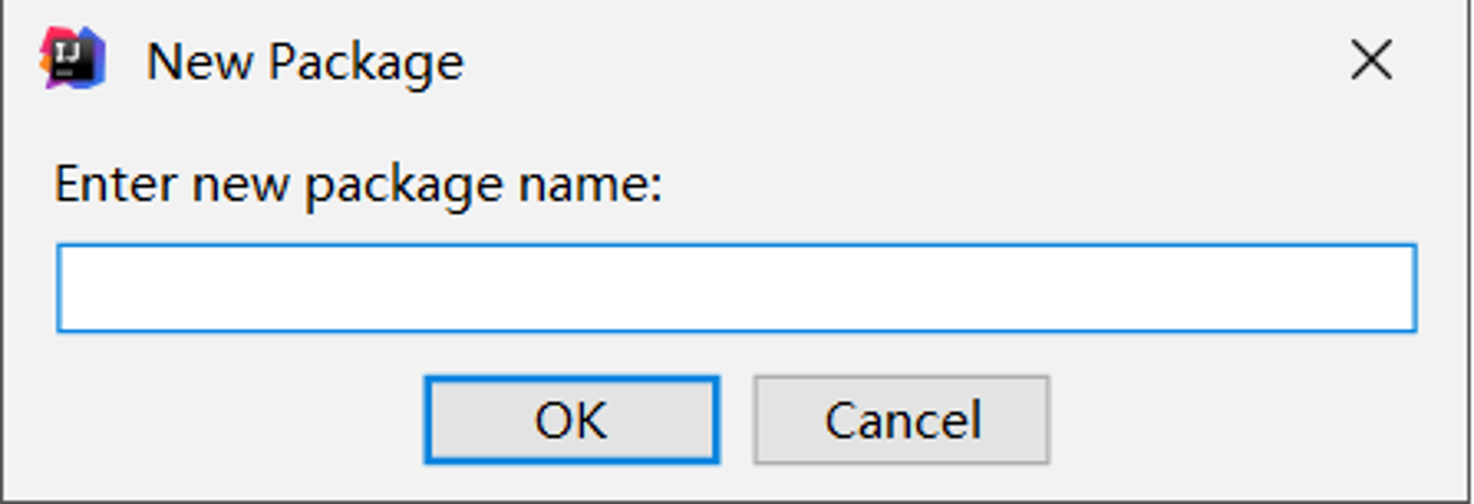Place the cursor in the empty name box
Image resolution: width=1474 pixels, height=504 pixels.
click(x=736, y=288)
